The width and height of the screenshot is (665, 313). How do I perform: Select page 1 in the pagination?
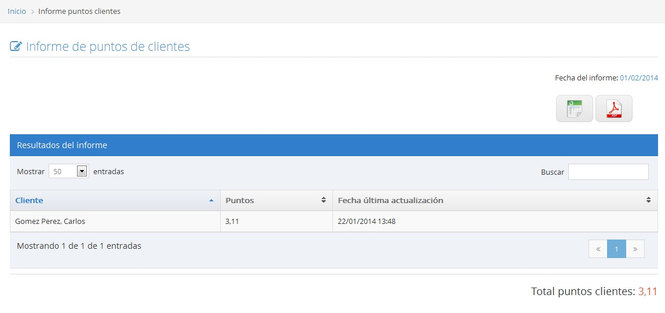[616, 249]
